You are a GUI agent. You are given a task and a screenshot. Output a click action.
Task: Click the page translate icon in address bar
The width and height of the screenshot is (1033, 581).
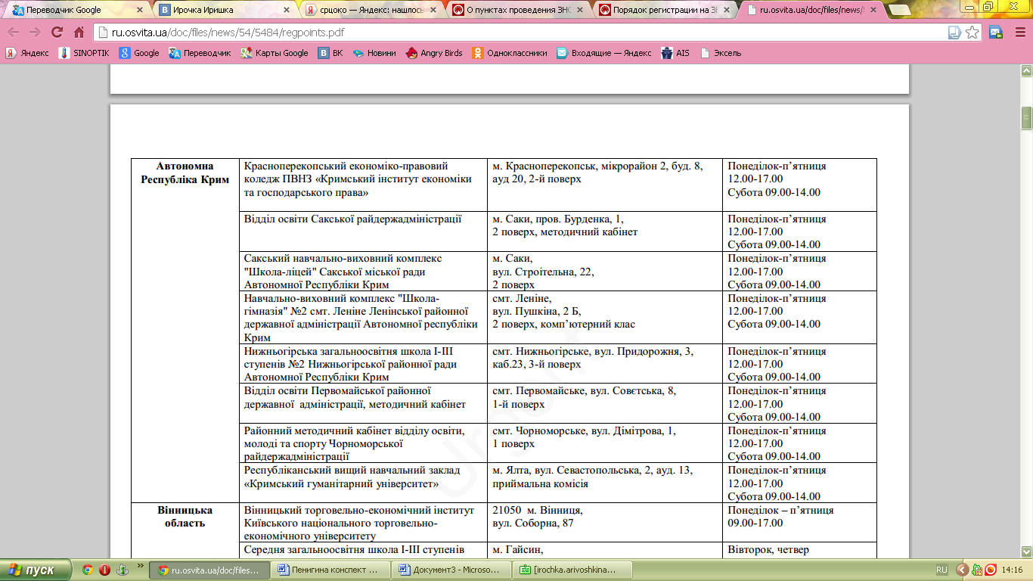point(954,33)
